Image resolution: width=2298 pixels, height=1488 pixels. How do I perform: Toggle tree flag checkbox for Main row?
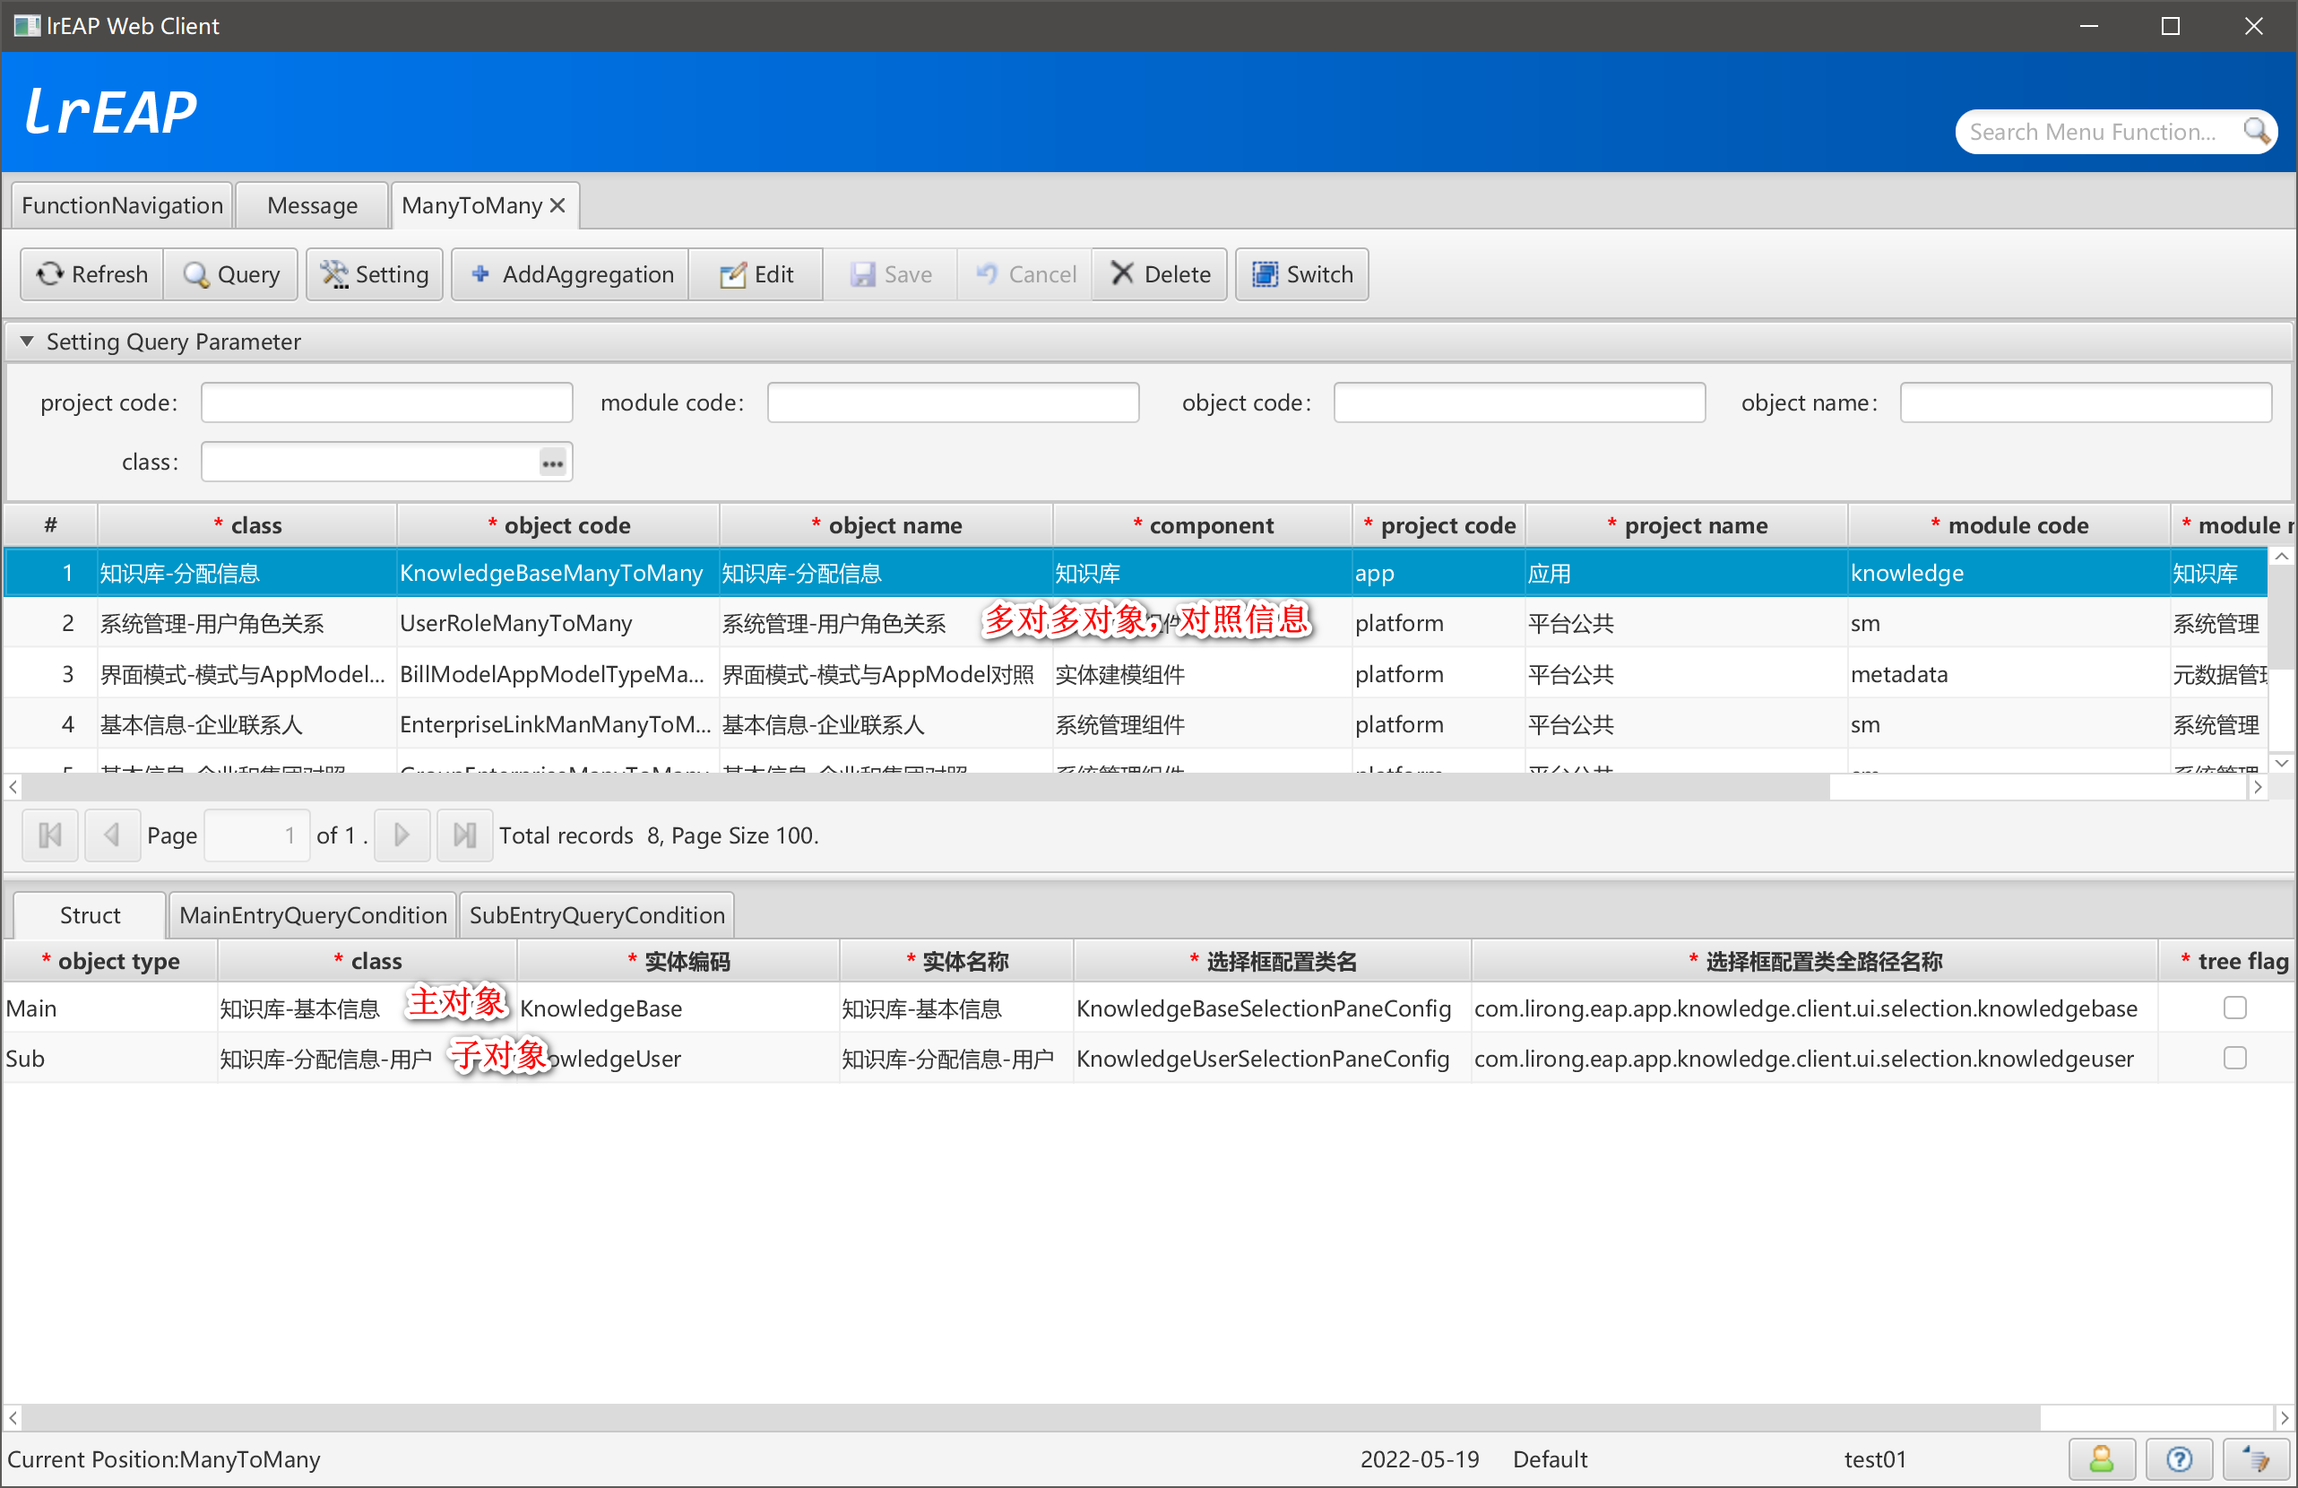click(2234, 1008)
